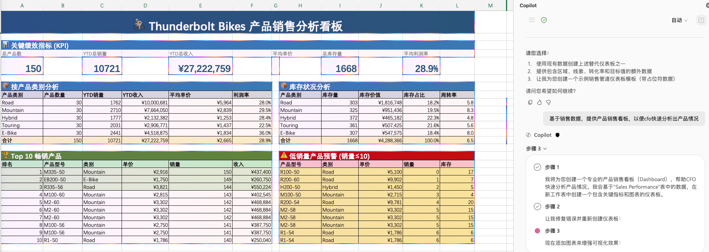709x252 pixels.
Task: Give thumbs up to Copilot response
Action: coord(539,102)
